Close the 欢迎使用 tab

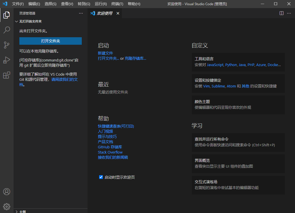click(x=118, y=13)
